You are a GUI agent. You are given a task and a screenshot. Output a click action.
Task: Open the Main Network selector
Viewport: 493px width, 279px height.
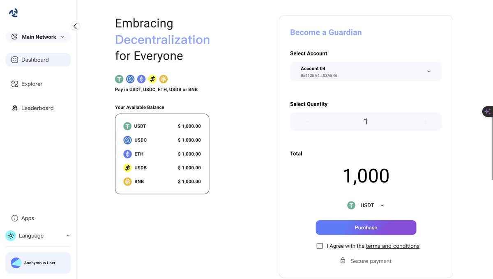click(38, 37)
